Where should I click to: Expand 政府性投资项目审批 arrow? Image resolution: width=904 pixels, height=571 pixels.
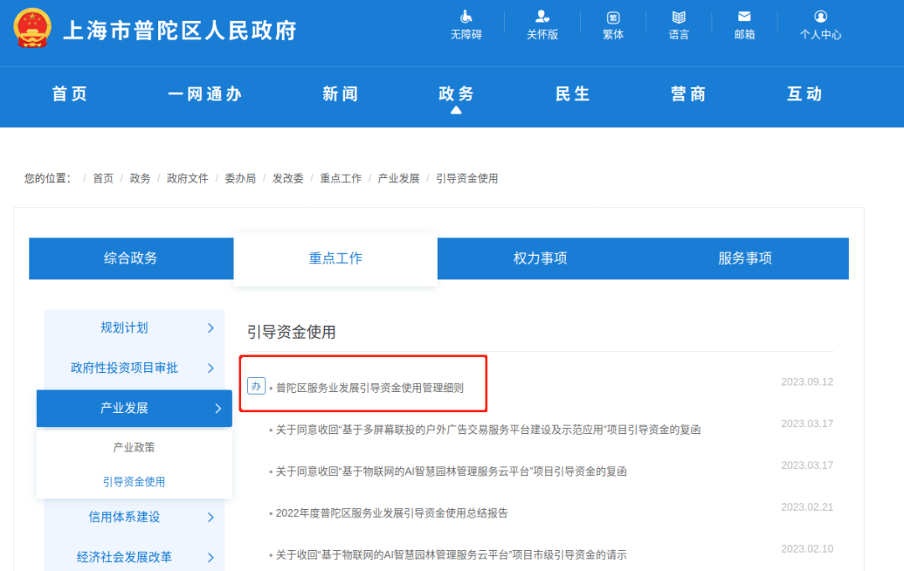(x=211, y=369)
